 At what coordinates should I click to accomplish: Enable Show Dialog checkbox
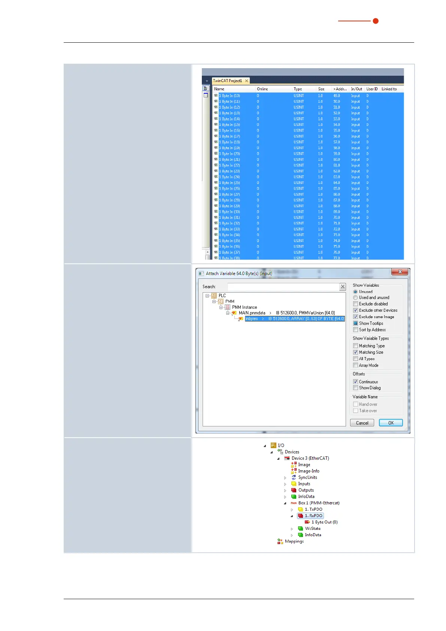[x=355, y=388]
